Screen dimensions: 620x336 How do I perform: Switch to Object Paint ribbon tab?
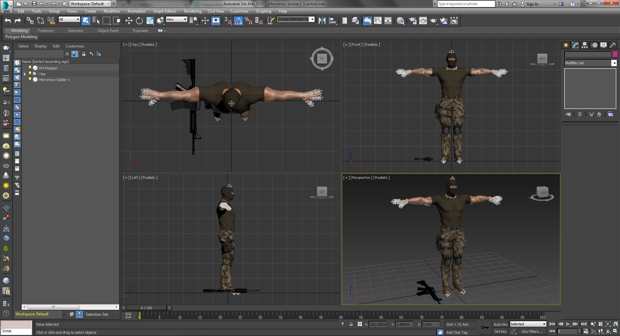point(108,31)
